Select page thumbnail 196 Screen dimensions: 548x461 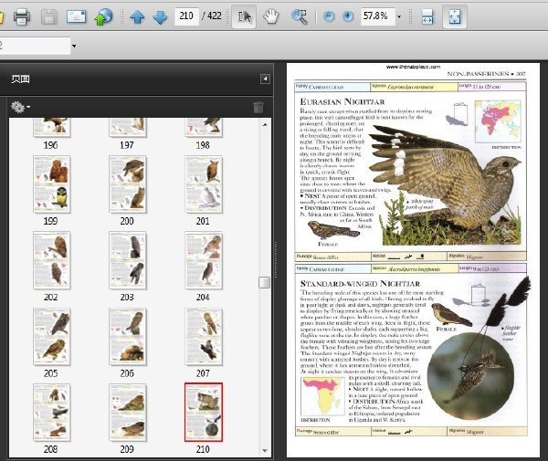coord(52,127)
